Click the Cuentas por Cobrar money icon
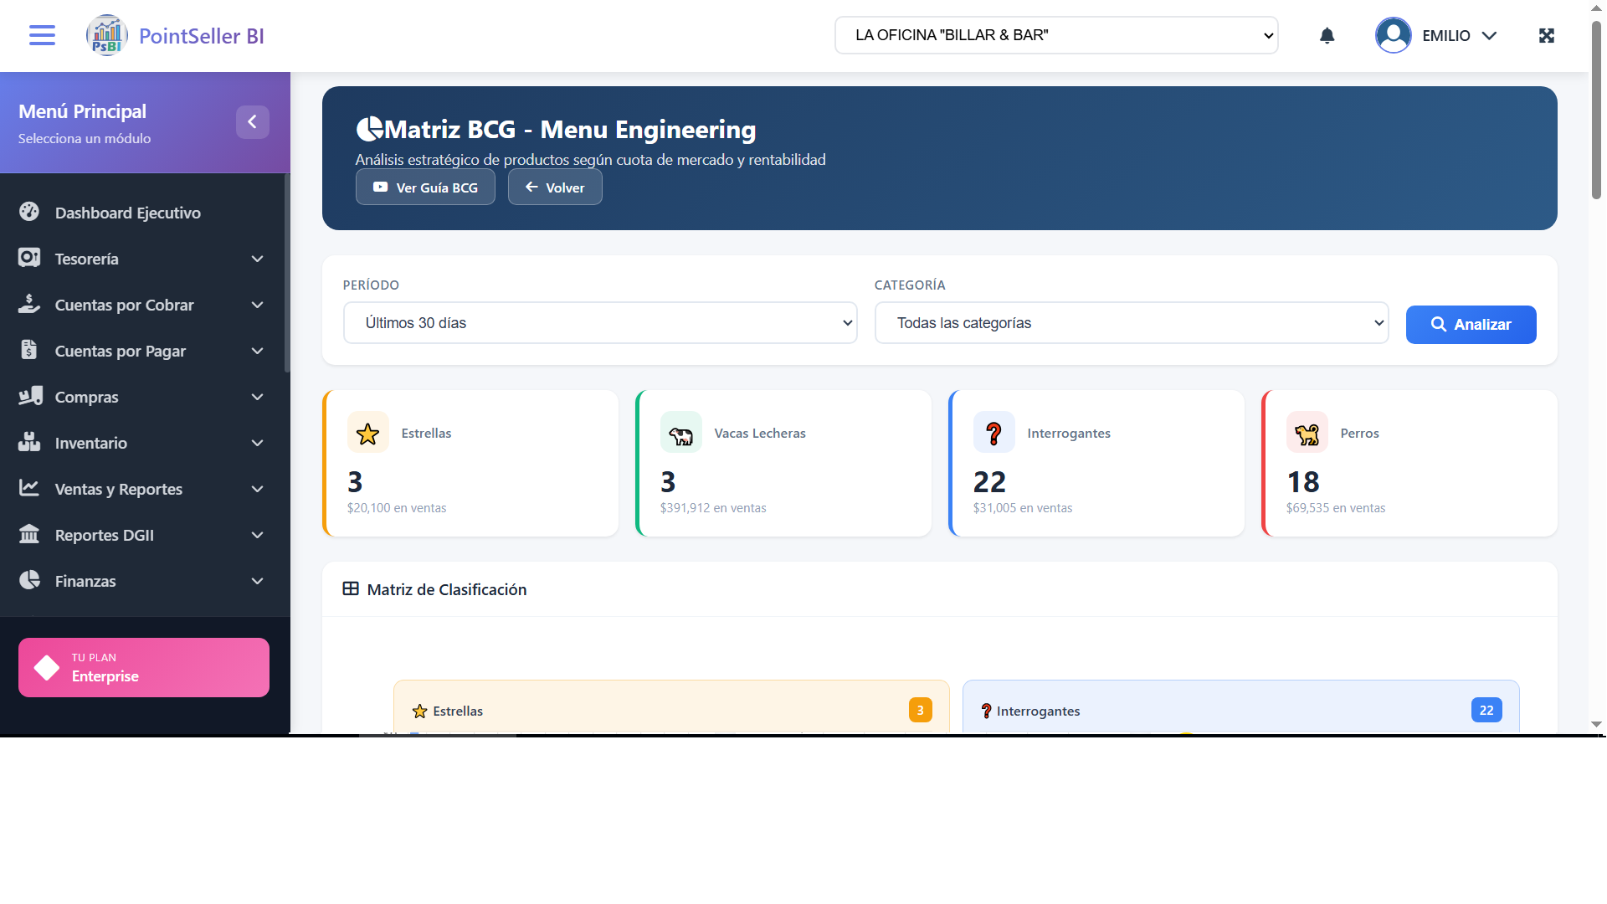This screenshot has height=904, width=1607. (29, 305)
